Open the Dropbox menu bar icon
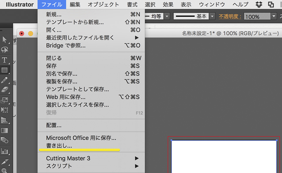 tap(259, 4)
